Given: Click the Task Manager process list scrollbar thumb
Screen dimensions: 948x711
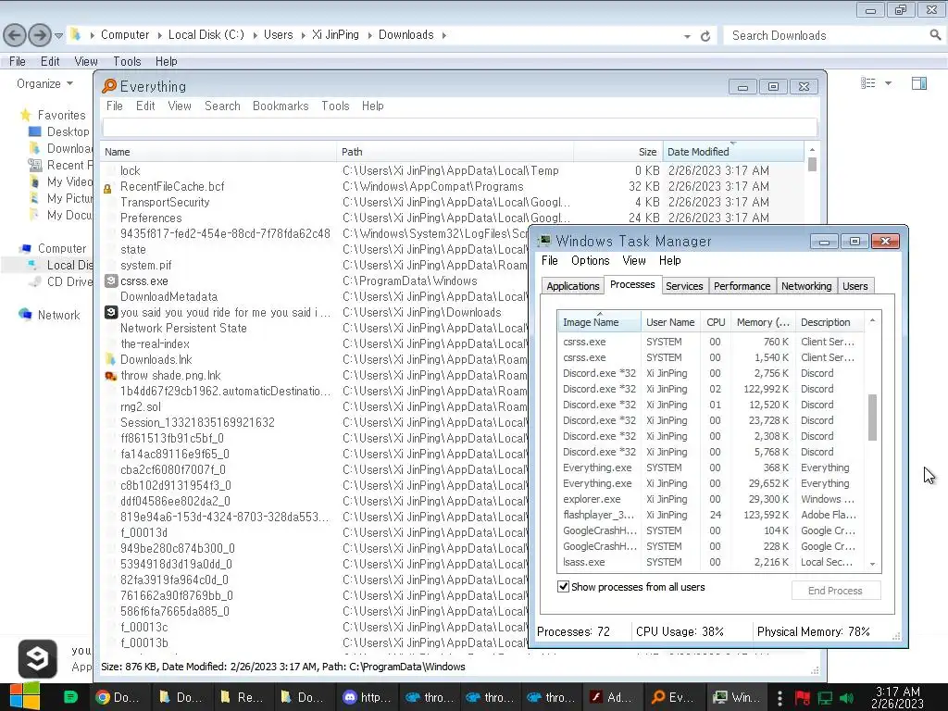Looking at the screenshot, I should [x=872, y=418].
